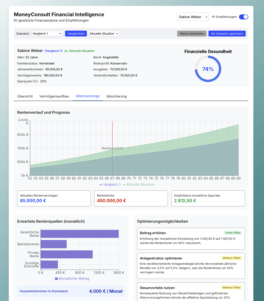Expand the Vergleich 1 scenario dropdown
Image resolution: width=264 pixels, height=301 pixels.
click(x=46, y=34)
